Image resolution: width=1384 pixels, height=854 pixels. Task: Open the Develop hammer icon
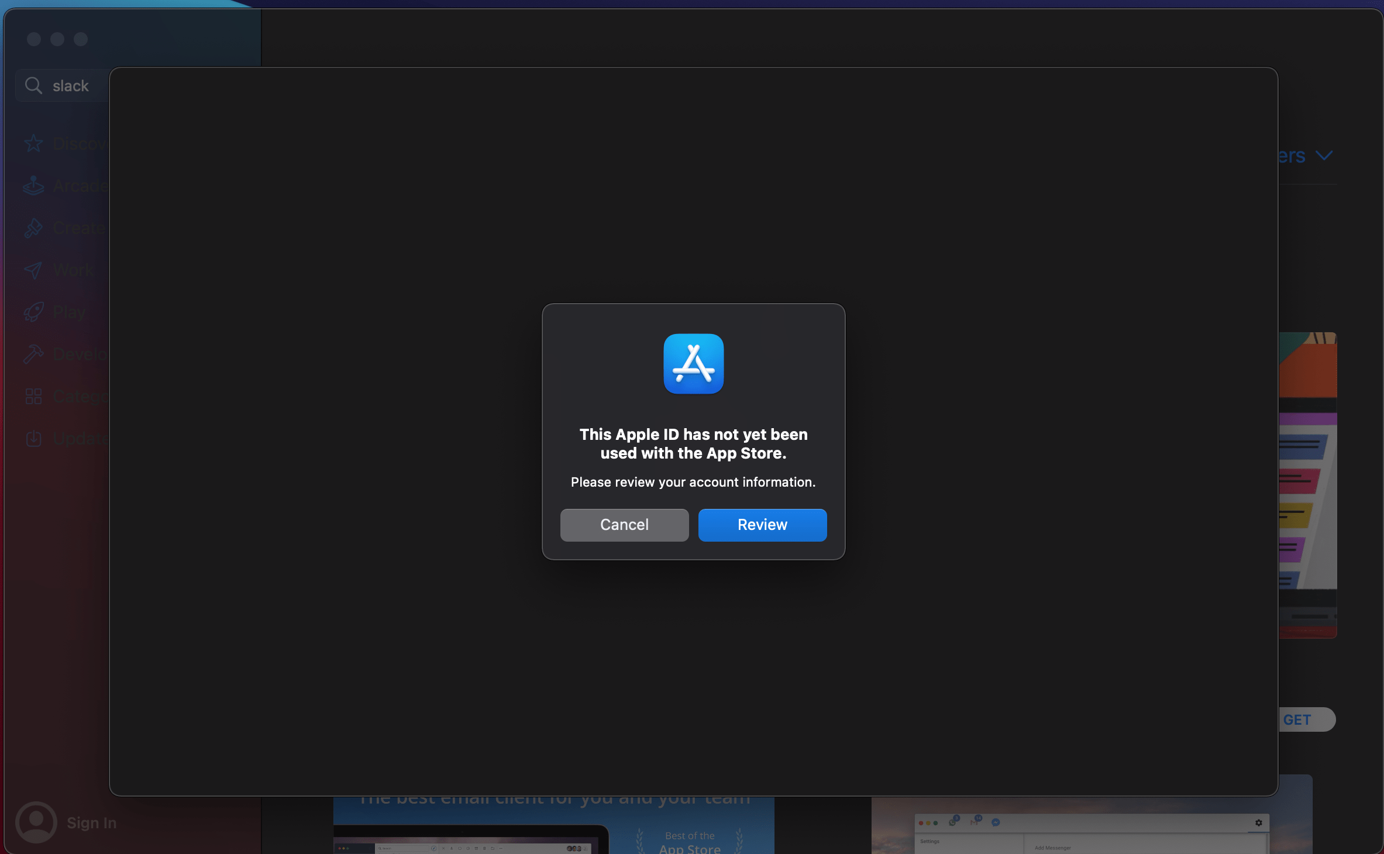(33, 354)
